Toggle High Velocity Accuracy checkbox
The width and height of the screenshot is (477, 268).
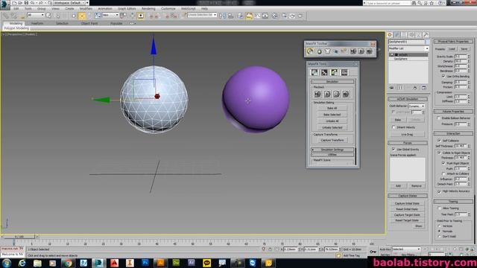439,191
